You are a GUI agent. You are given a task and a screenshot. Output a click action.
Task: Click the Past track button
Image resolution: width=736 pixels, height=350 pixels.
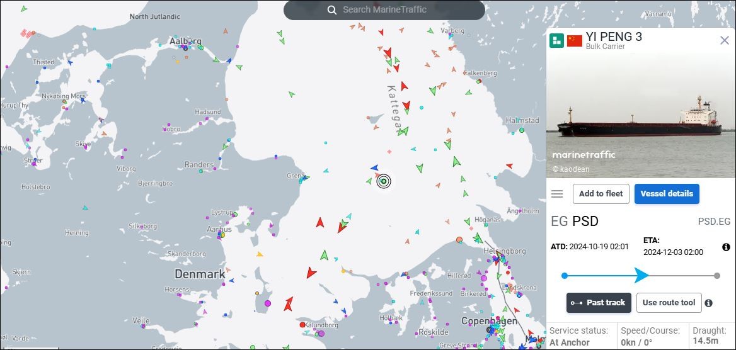[x=599, y=303]
